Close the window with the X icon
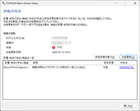The width and height of the screenshot is (140, 111). [135, 3]
